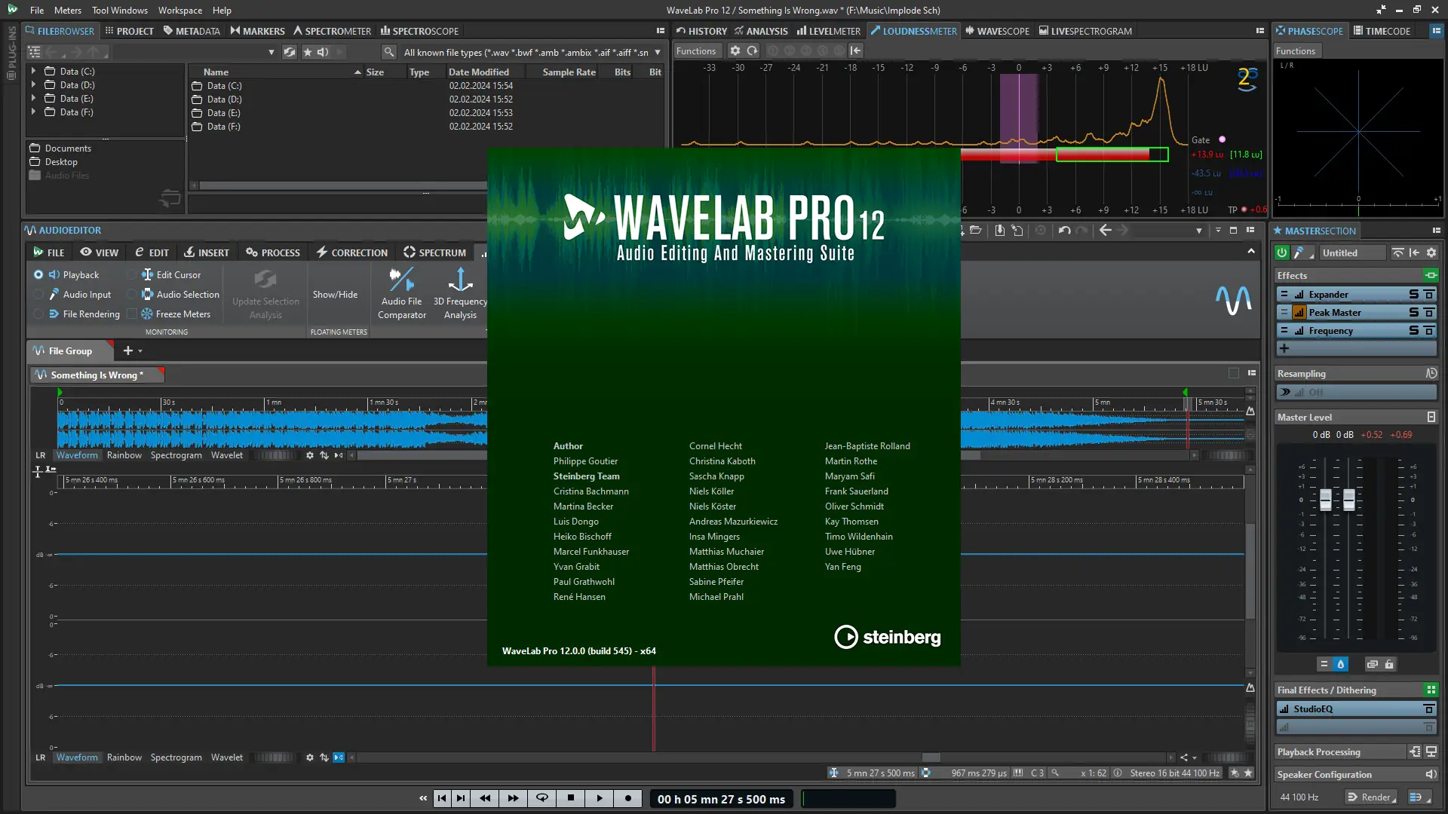The width and height of the screenshot is (1448, 814).
Task: Add a new effect with the plus button
Action: tap(1286, 348)
